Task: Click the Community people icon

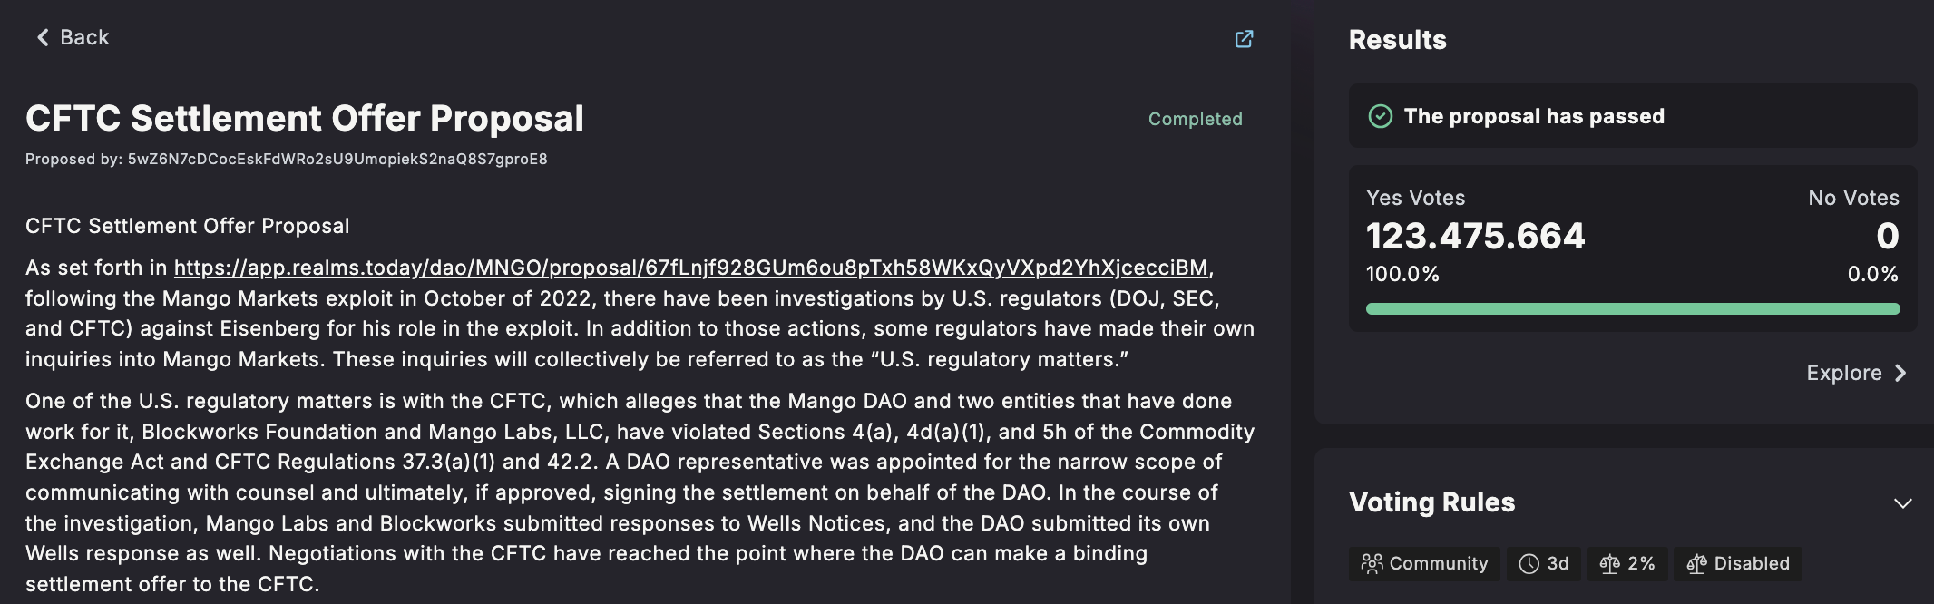Action: tap(1372, 564)
